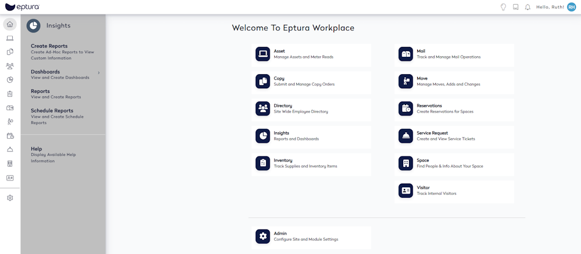Click the Home icon in left sidebar
Screen dimensions: 581x254
coord(10,24)
